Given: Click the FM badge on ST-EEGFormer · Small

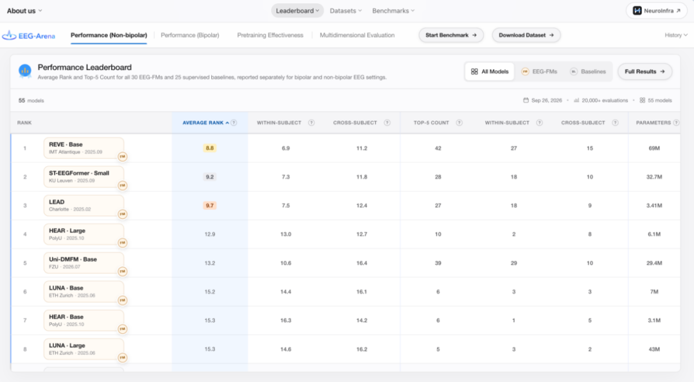Looking at the screenshot, I should [x=123, y=186].
